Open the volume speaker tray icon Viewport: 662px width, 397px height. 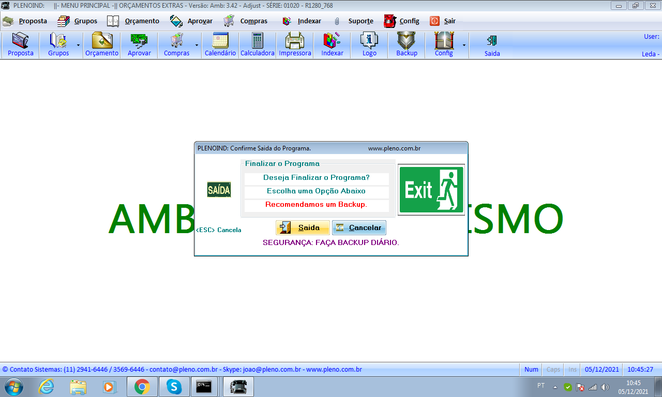pyautogui.click(x=605, y=387)
